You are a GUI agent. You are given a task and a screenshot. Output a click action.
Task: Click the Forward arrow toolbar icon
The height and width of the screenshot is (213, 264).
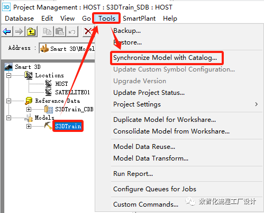(x=19, y=32)
